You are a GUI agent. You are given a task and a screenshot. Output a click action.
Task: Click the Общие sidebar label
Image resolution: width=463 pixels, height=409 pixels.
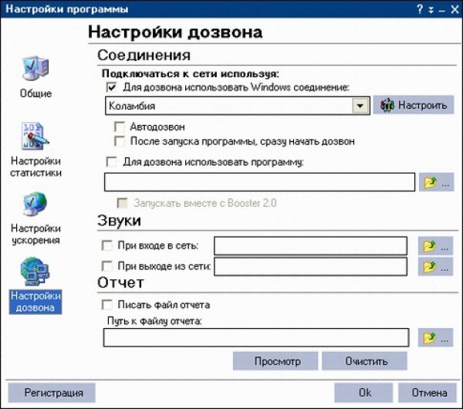[35, 93]
